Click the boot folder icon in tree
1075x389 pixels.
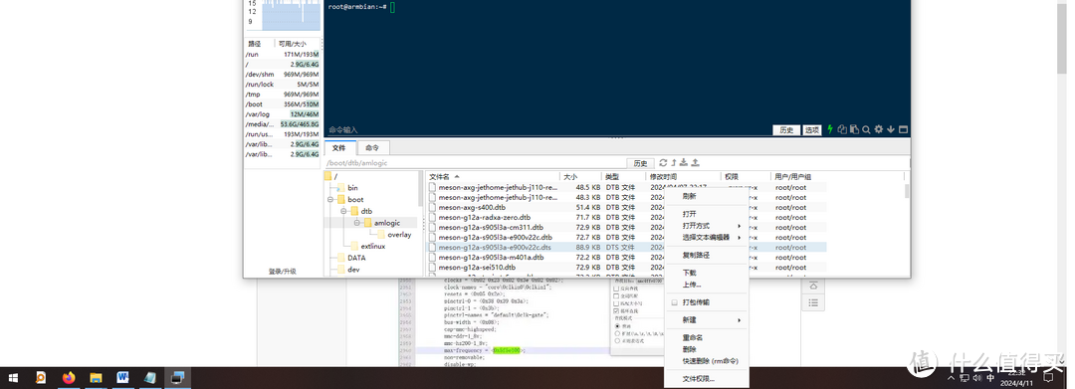(x=340, y=199)
